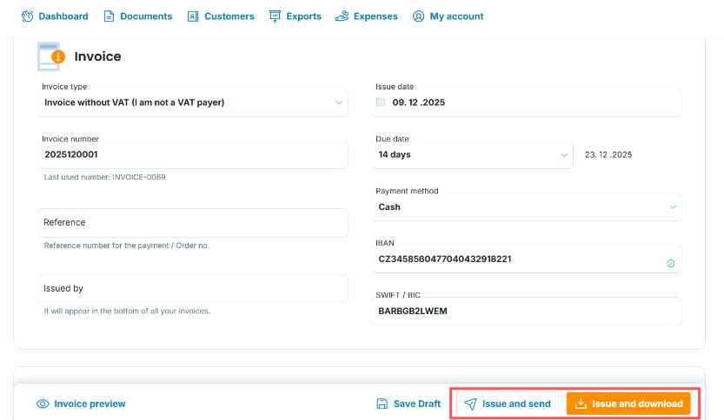Viewport: 724px width, 420px height.
Task: Click the Reference number hint text
Action: 127,246
